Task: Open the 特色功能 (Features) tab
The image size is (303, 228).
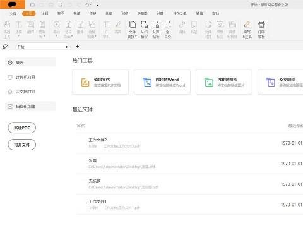Action: [180, 13]
